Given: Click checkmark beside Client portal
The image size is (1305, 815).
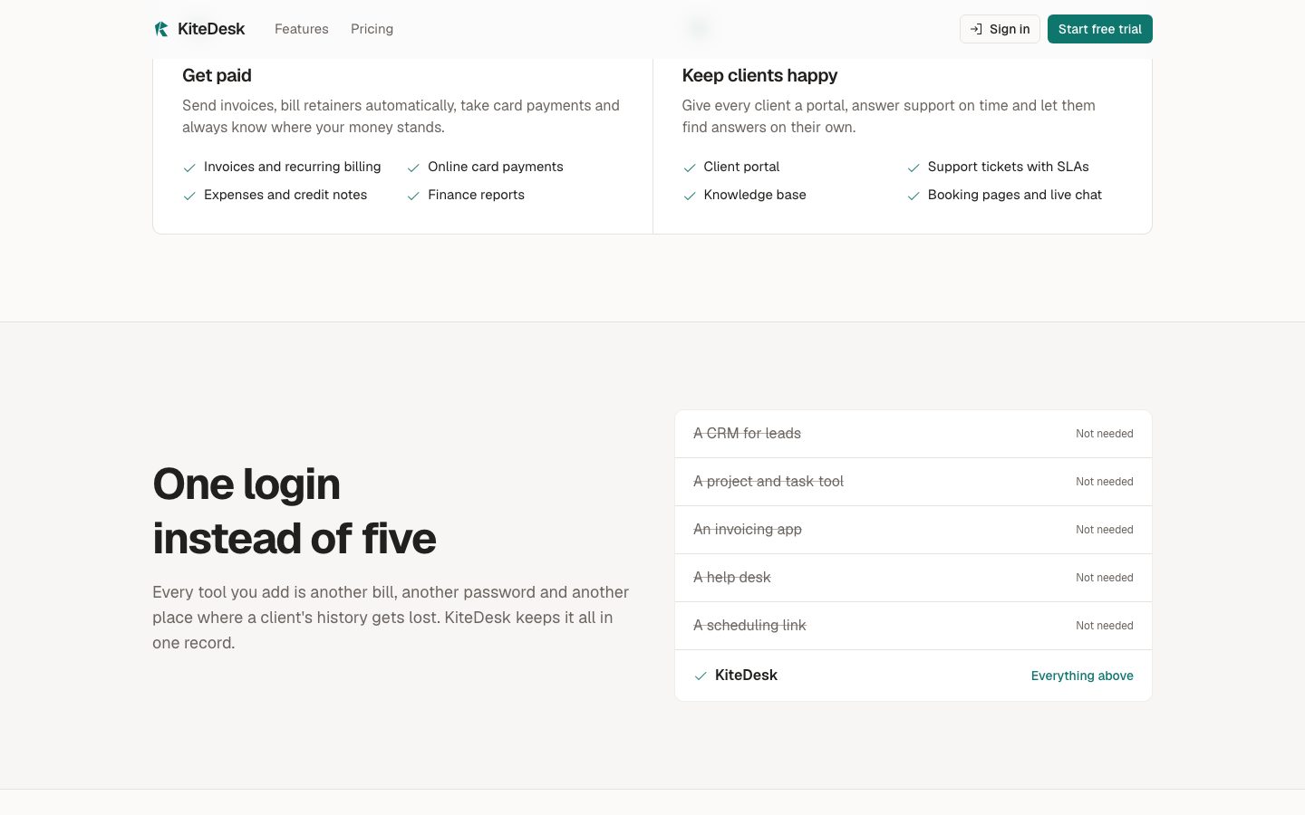Looking at the screenshot, I should [x=690, y=168].
